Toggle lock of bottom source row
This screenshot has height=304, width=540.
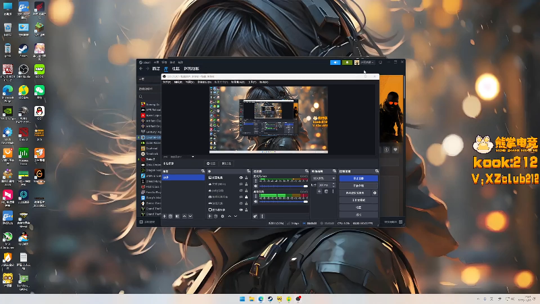246,209
